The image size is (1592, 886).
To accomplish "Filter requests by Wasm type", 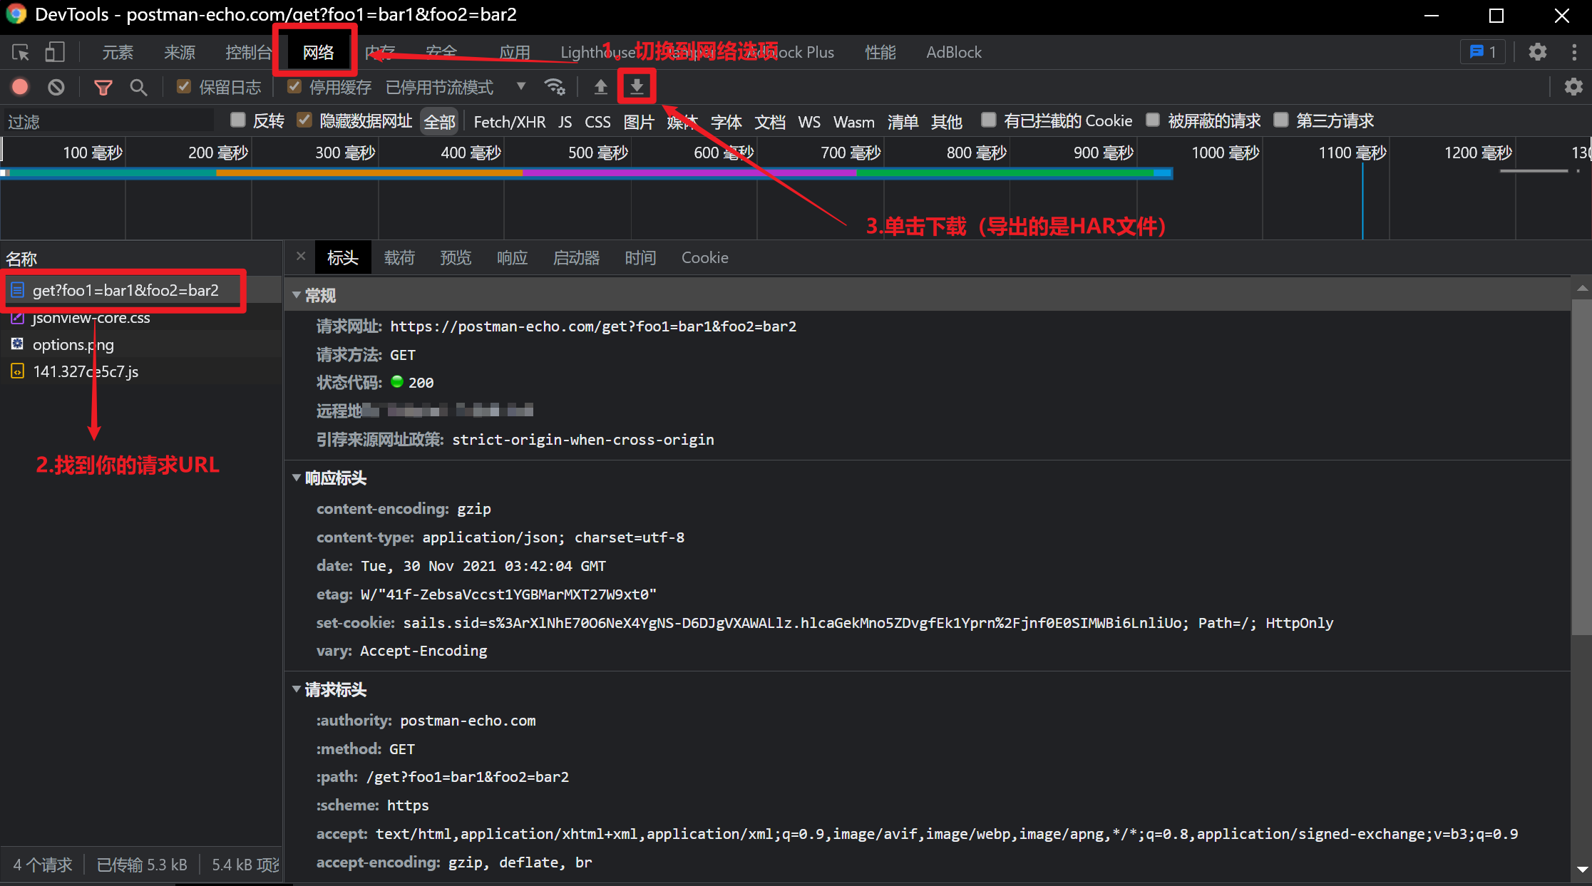I will 854,121.
